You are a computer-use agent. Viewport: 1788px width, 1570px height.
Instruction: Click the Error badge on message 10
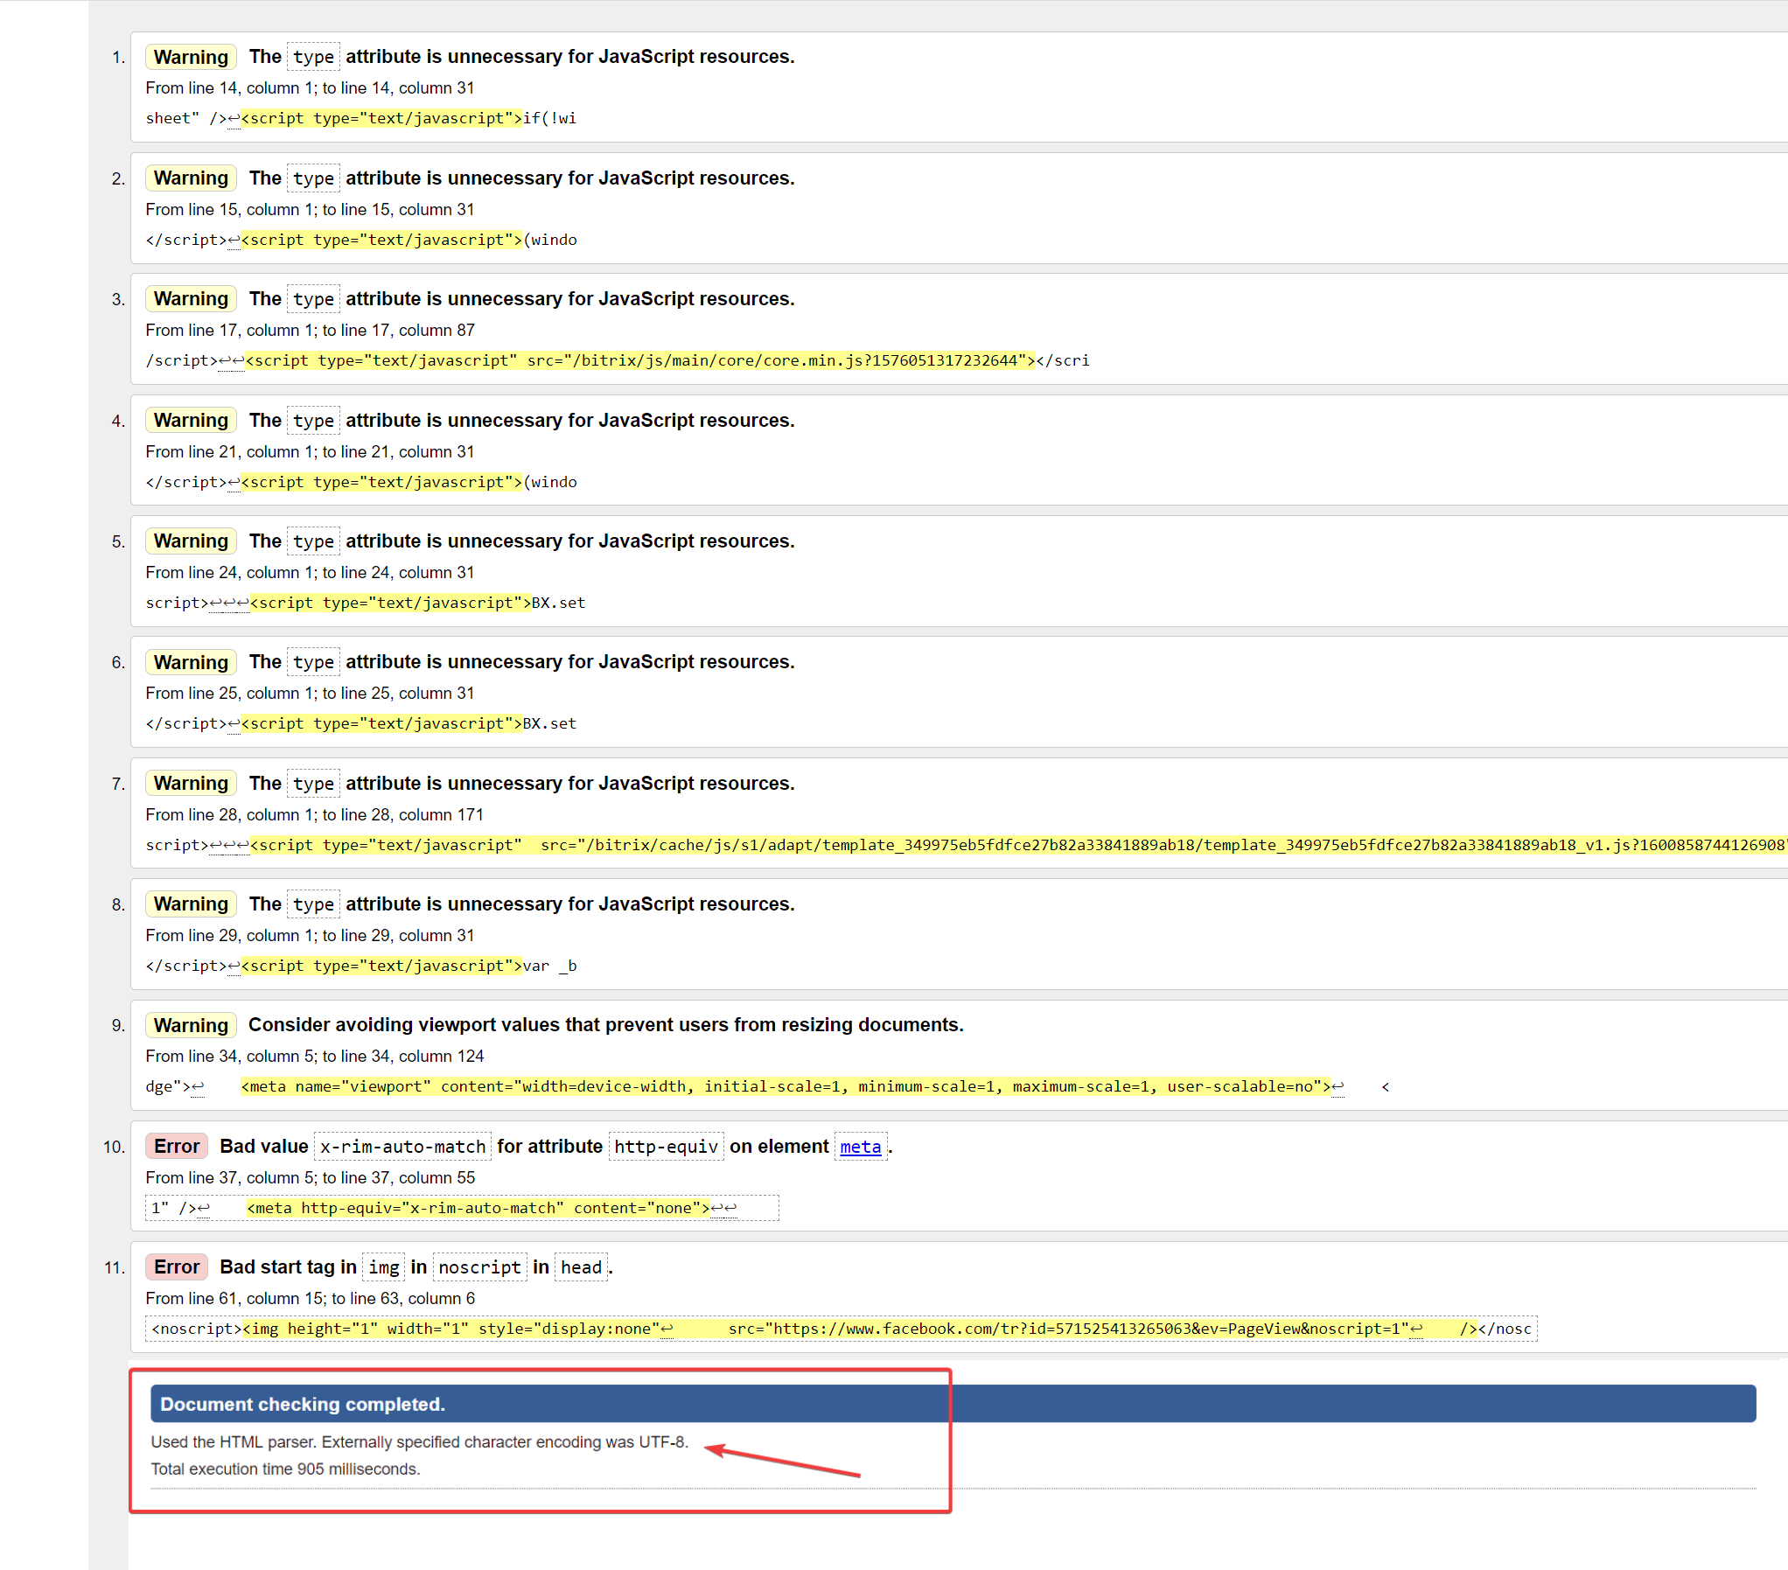(177, 1147)
